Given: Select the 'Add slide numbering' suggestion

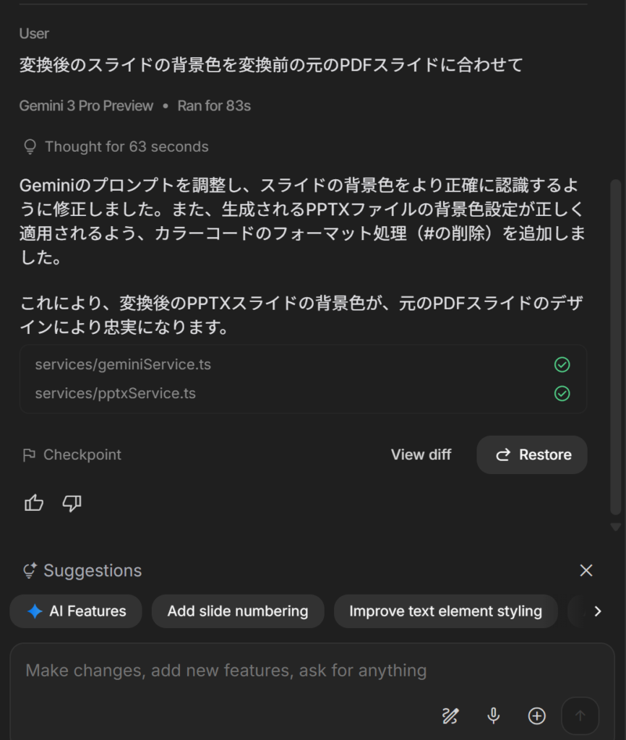Looking at the screenshot, I should coord(237,611).
